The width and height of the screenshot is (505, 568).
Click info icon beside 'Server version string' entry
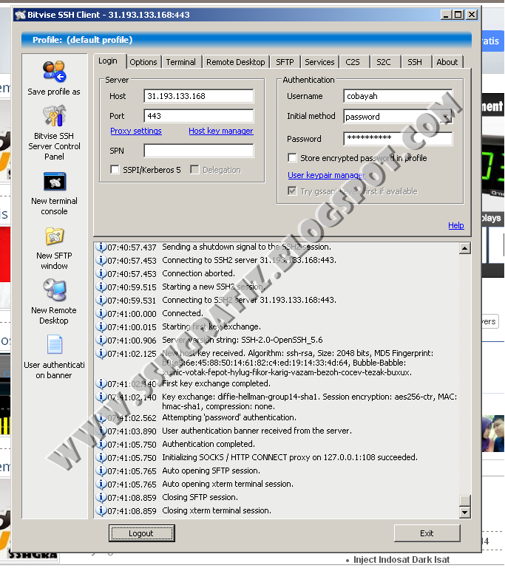point(101,341)
